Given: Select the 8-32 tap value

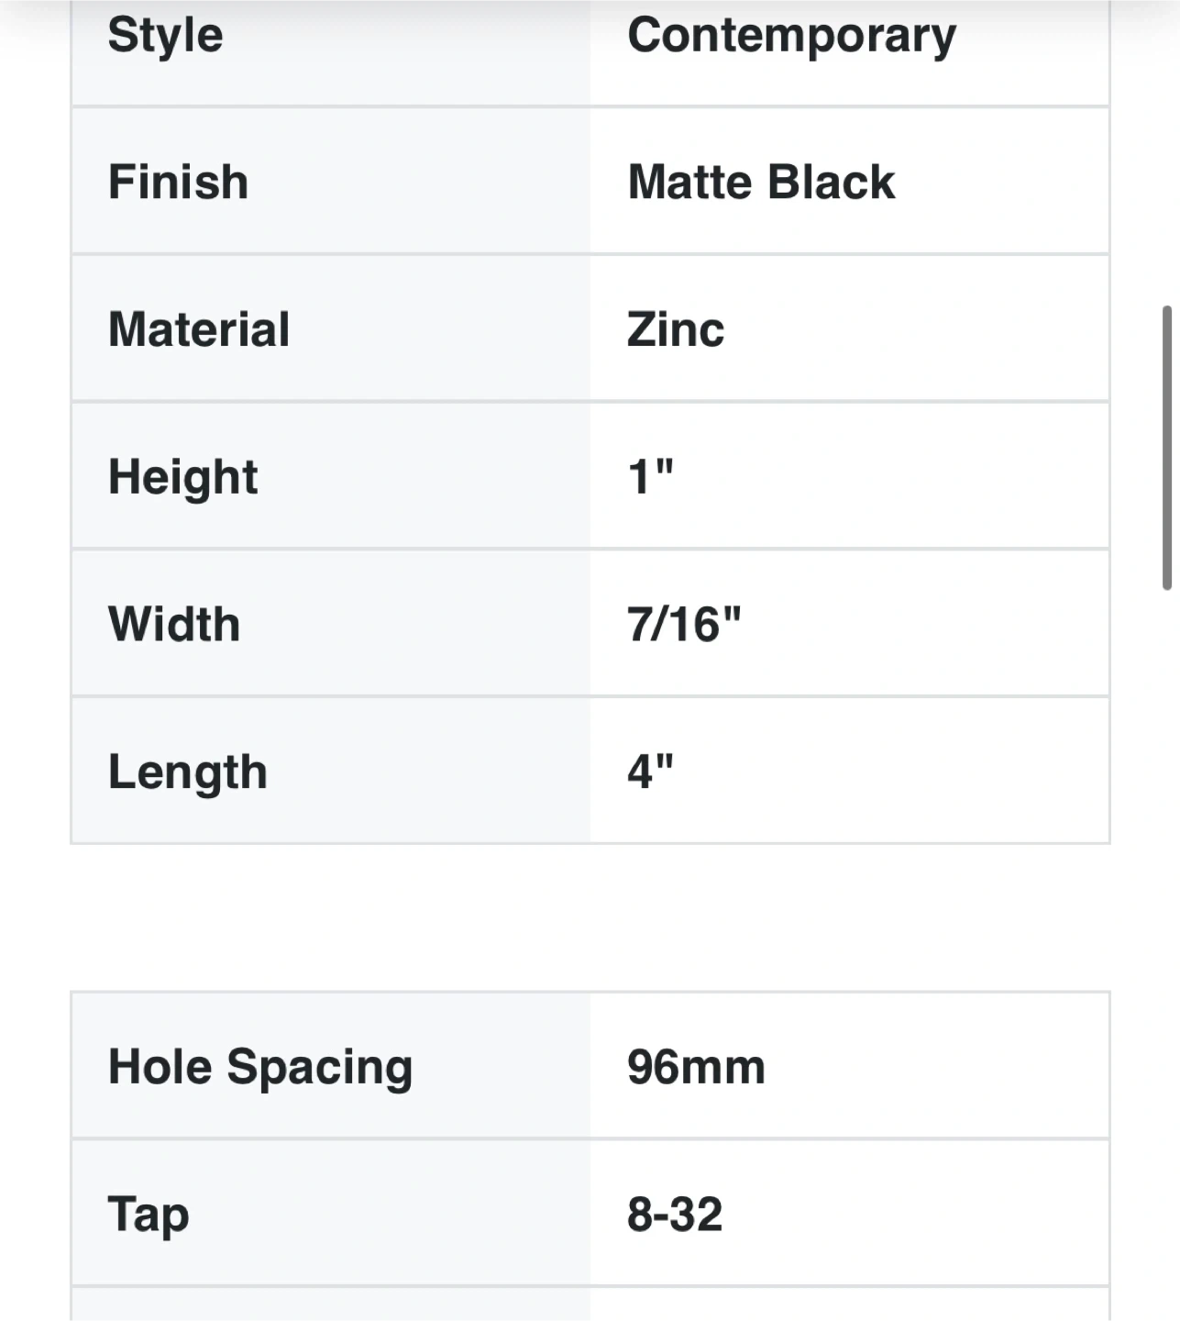Looking at the screenshot, I should [x=675, y=1214].
